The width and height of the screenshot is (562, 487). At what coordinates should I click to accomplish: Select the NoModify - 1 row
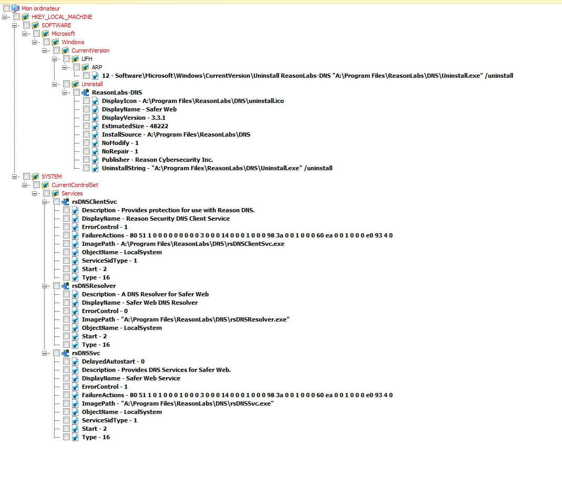[x=120, y=143]
